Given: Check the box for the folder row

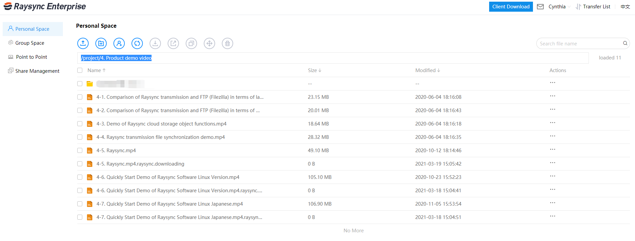Looking at the screenshot, I should 80,84.
